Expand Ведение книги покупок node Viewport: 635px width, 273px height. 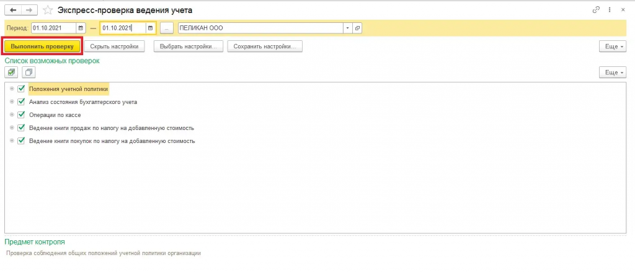12,141
